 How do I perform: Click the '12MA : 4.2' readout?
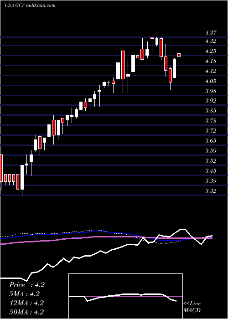[26, 303]
